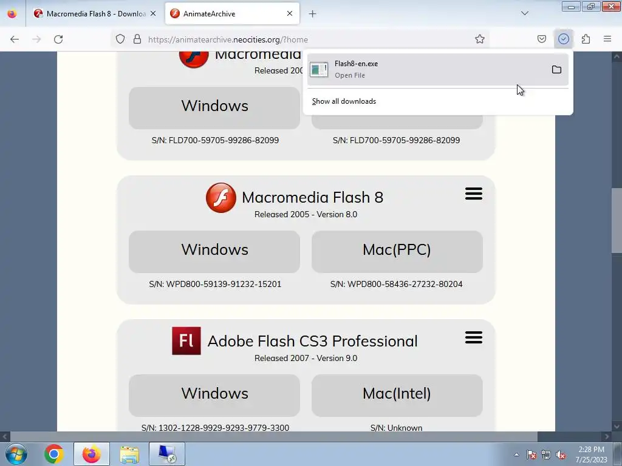The width and height of the screenshot is (622, 466).
Task: List all tabs with the chevron
Action: [524, 13]
